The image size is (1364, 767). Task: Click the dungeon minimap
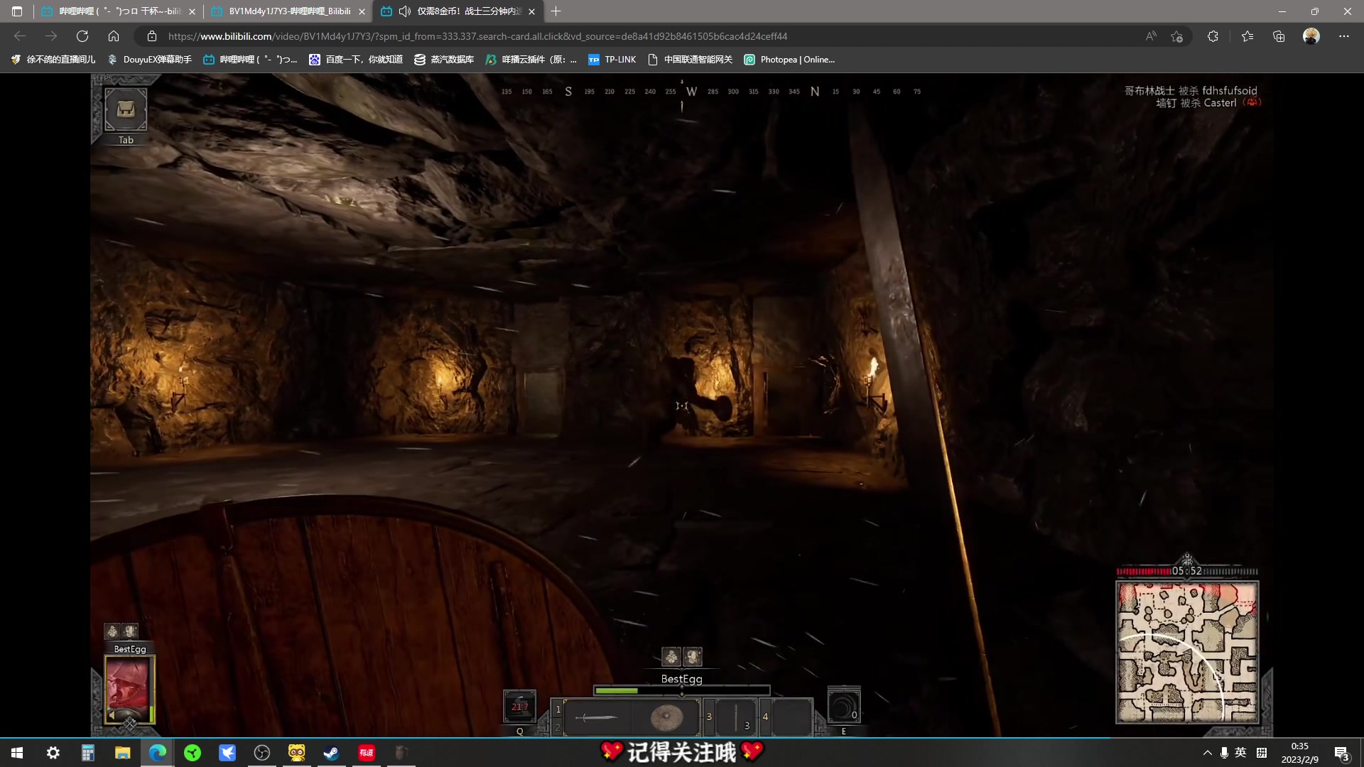click(x=1187, y=652)
